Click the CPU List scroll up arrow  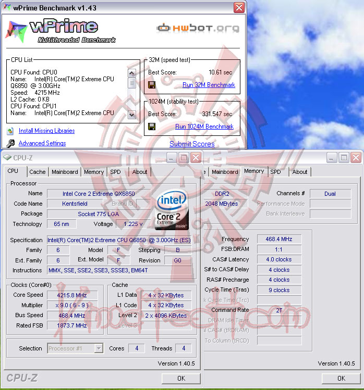(x=131, y=73)
